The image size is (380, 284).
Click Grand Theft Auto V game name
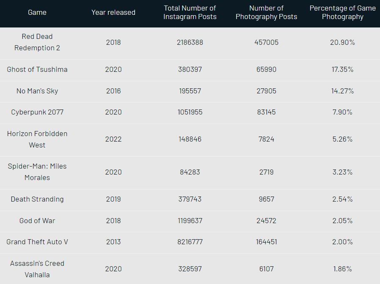coord(37,242)
